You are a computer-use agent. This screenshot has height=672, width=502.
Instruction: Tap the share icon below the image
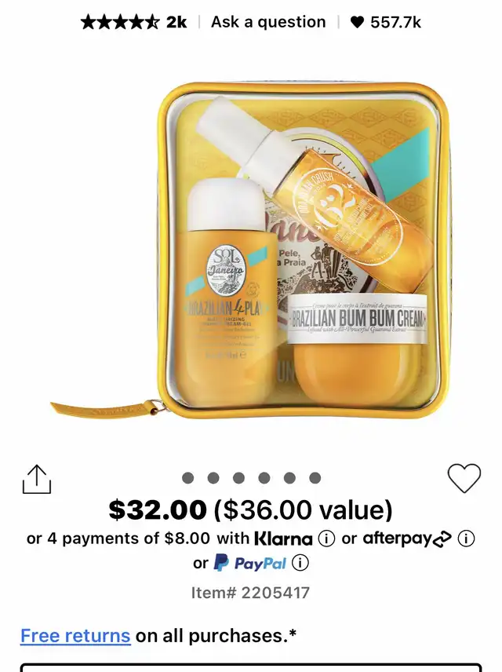(x=37, y=479)
